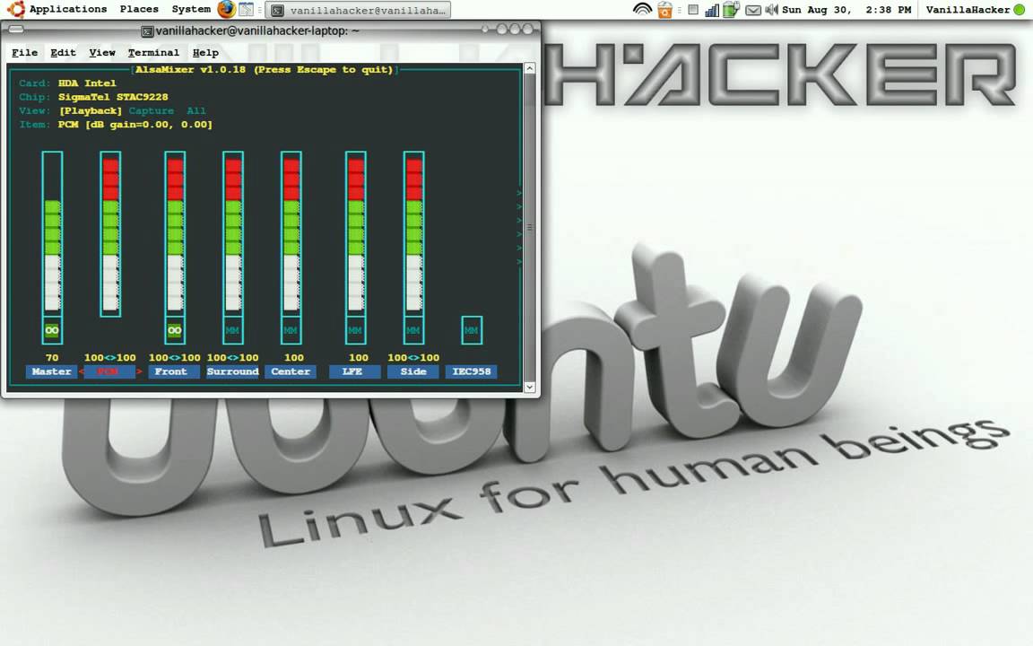Launch the Firefox web browser
This screenshot has width=1033, height=646.
(x=226, y=9)
